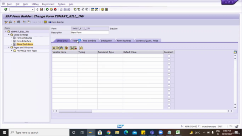Switch to the Form Routines tab
This screenshot has height=136, width=242.
[124, 40]
